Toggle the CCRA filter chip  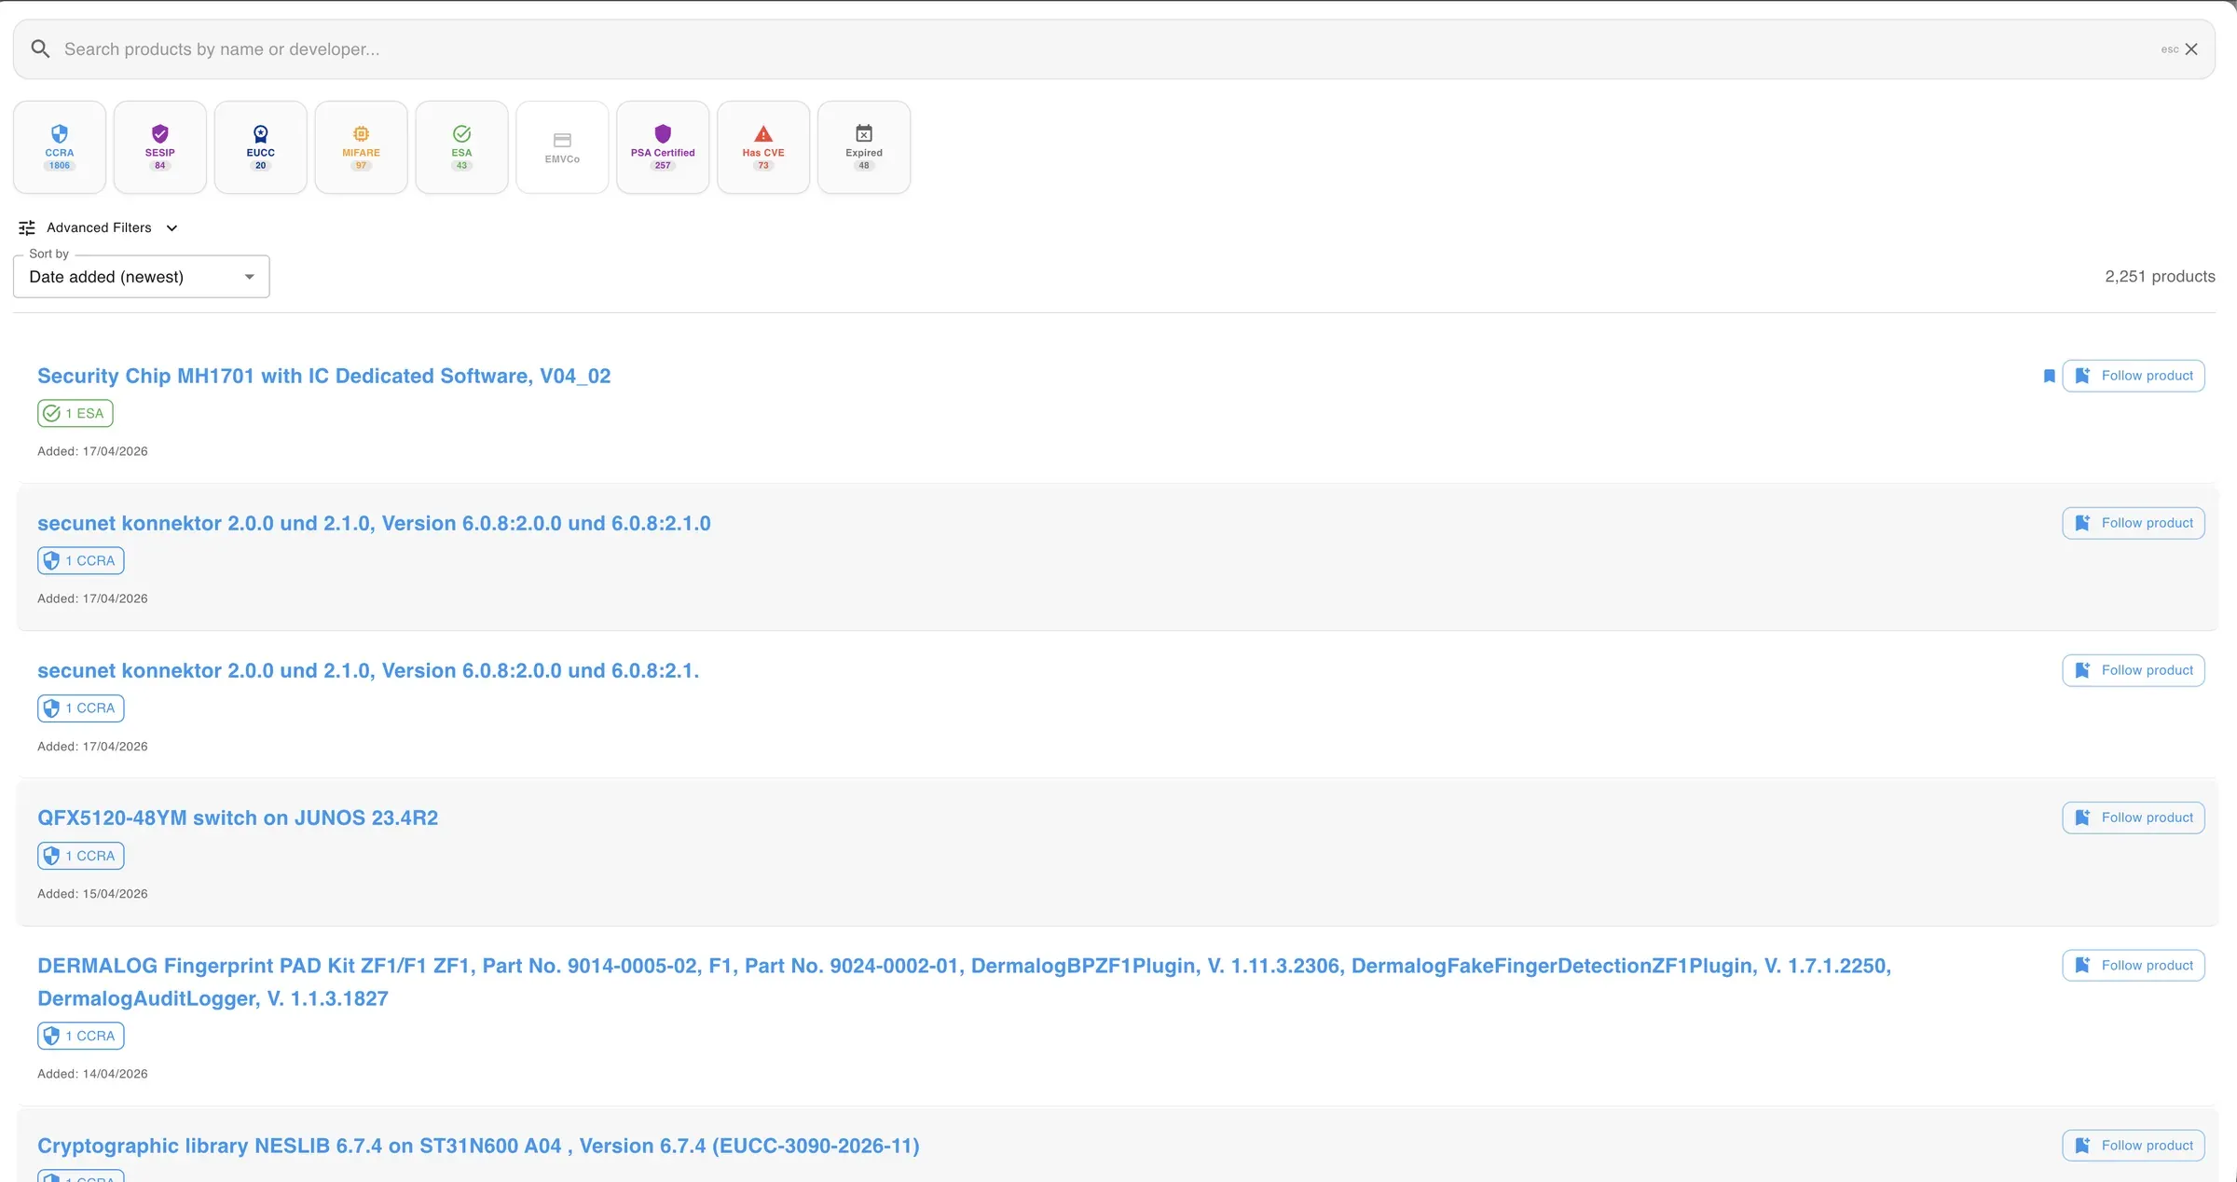click(x=60, y=147)
